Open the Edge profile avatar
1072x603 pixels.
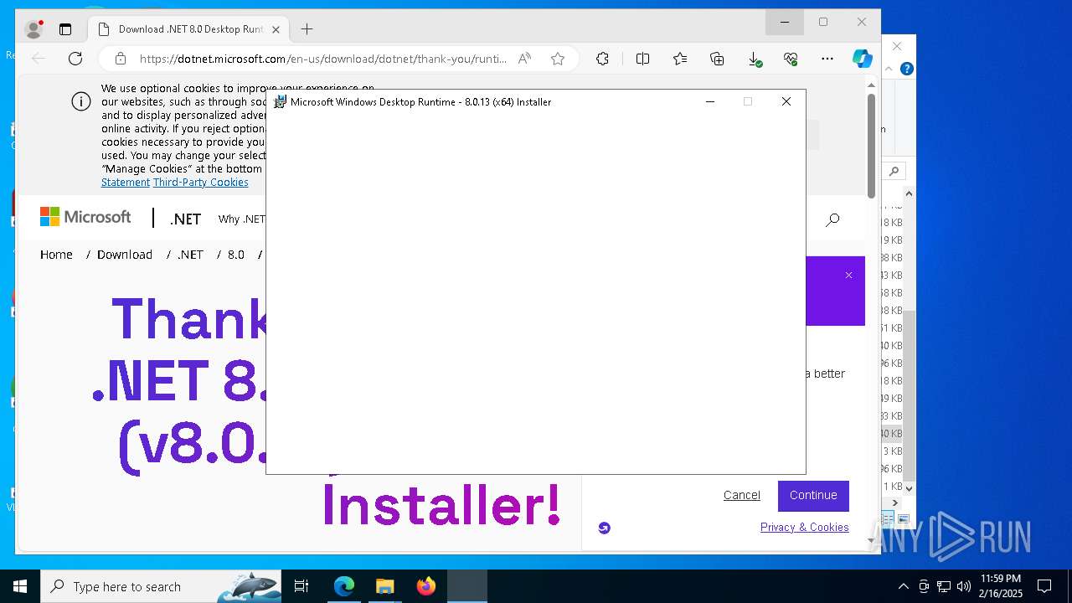[x=34, y=29]
